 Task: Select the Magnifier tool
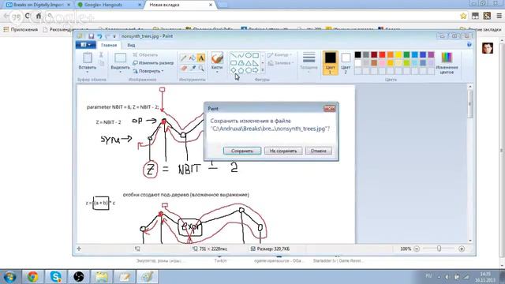coord(201,68)
